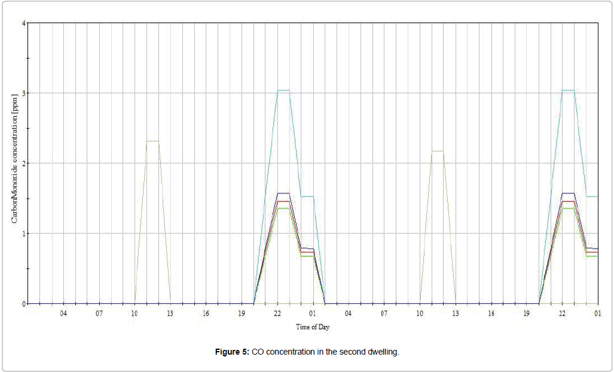Click the first beige peak plateau near 2.3 ppm
This screenshot has width=614, height=372.
(x=152, y=141)
